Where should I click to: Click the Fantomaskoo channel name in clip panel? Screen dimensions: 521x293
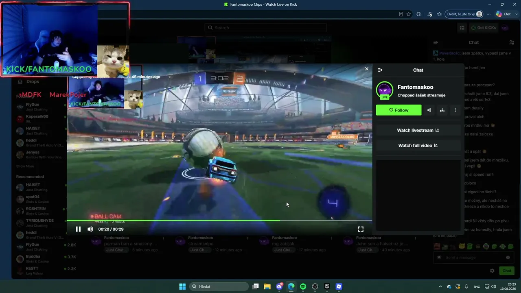pyautogui.click(x=415, y=87)
